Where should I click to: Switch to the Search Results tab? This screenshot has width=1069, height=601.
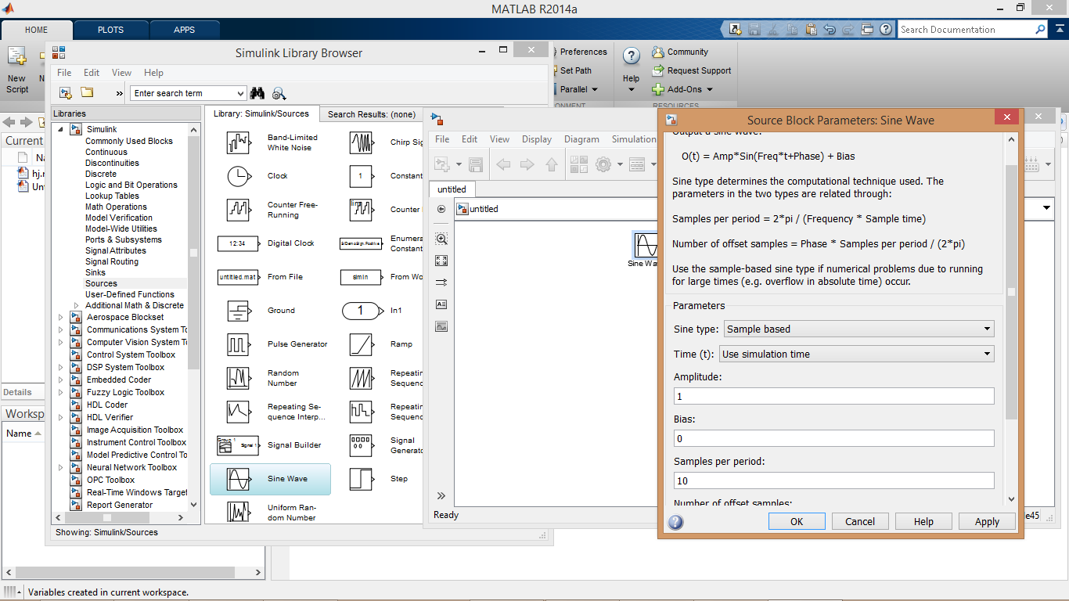372,114
